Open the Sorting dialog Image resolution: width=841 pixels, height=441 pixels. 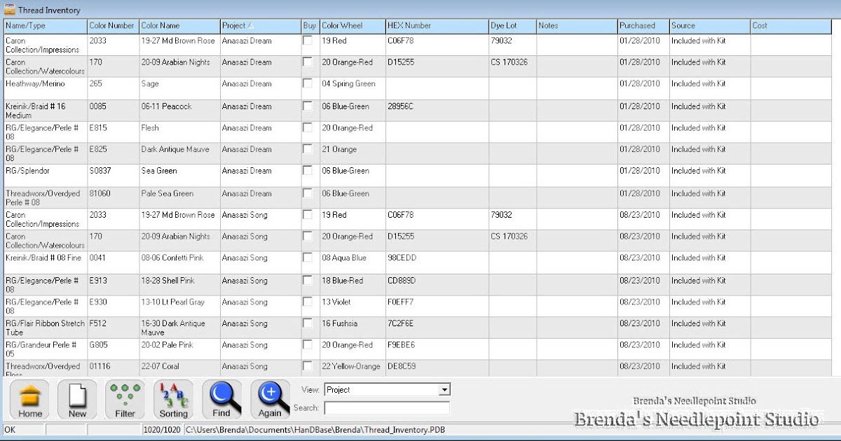172,399
